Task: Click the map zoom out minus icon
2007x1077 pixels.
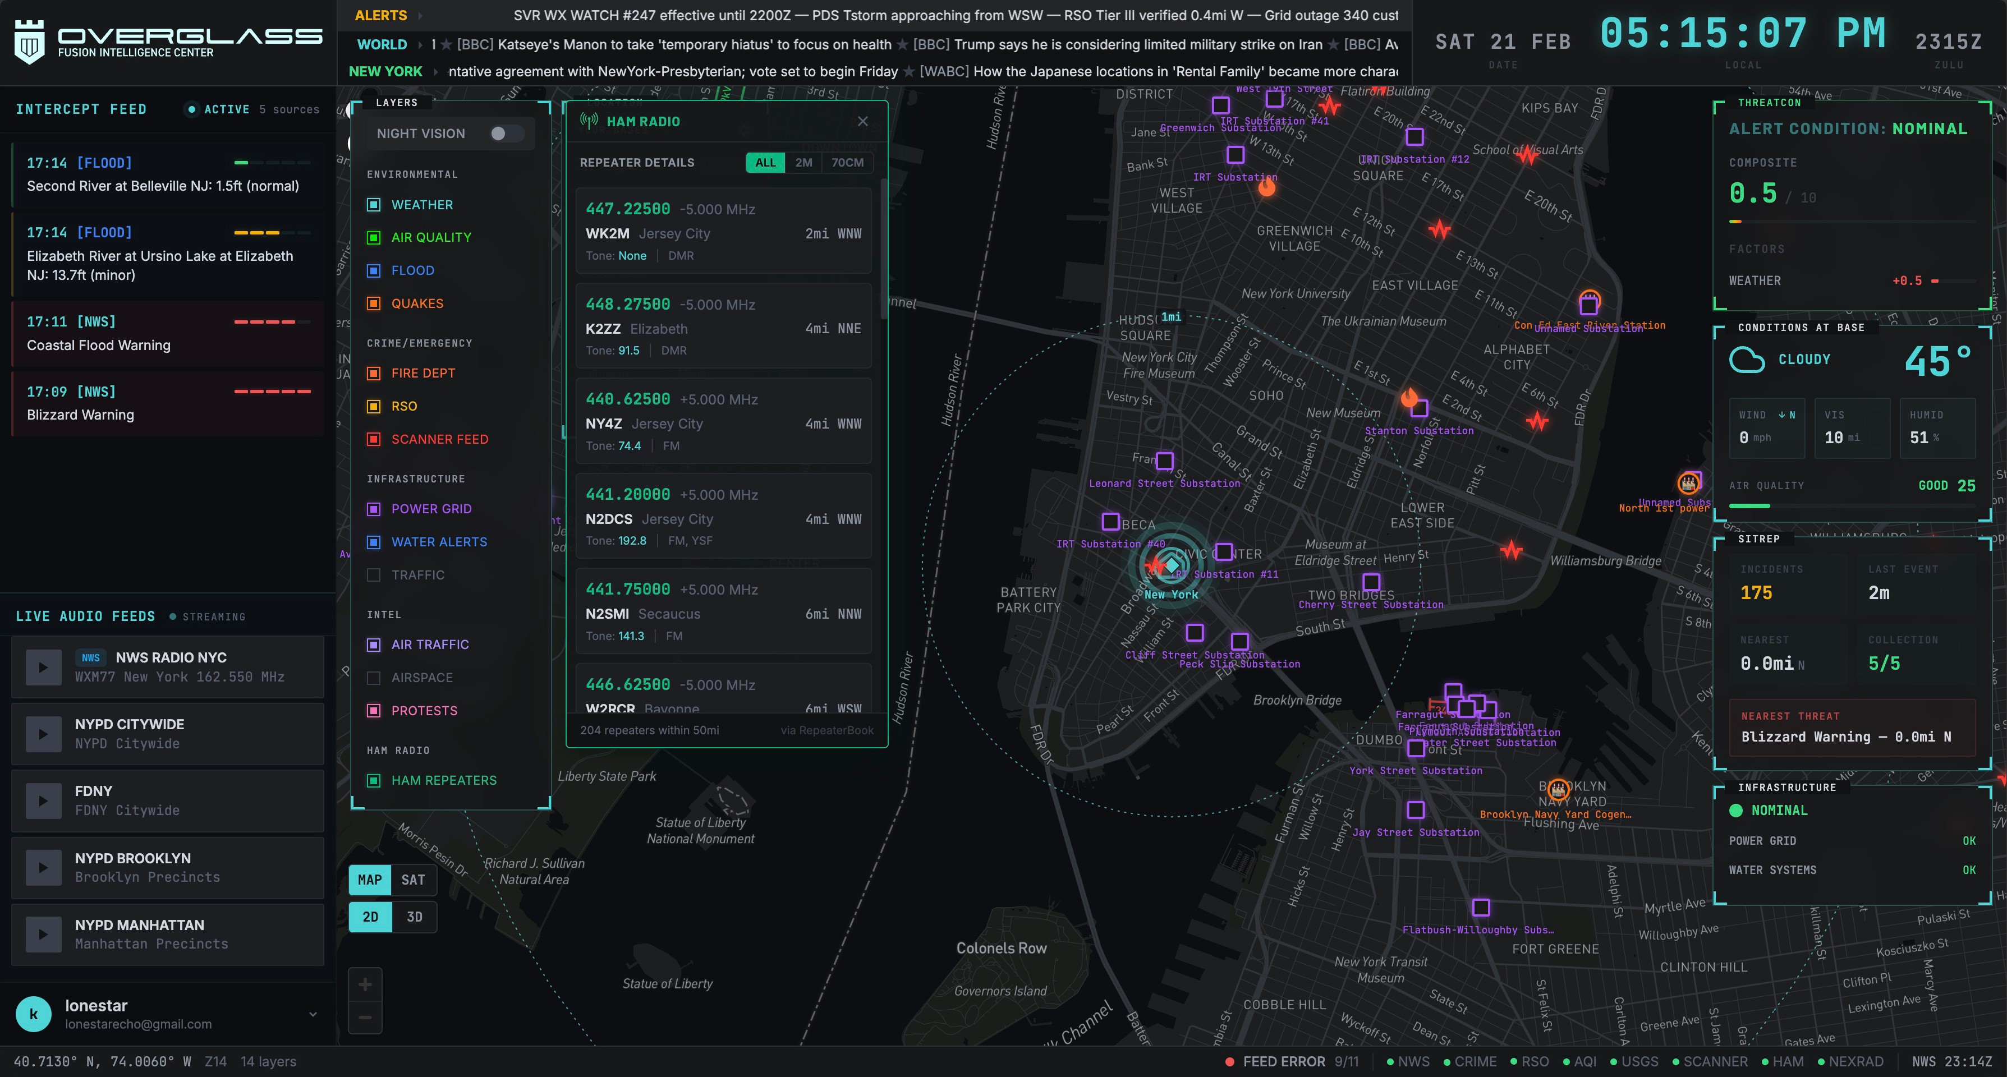Action: tap(365, 1017)
